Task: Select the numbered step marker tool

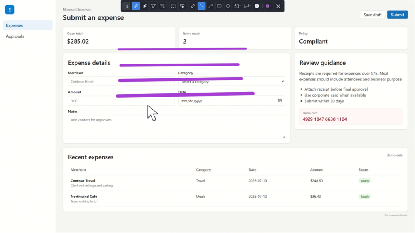Action: [257, 6]
